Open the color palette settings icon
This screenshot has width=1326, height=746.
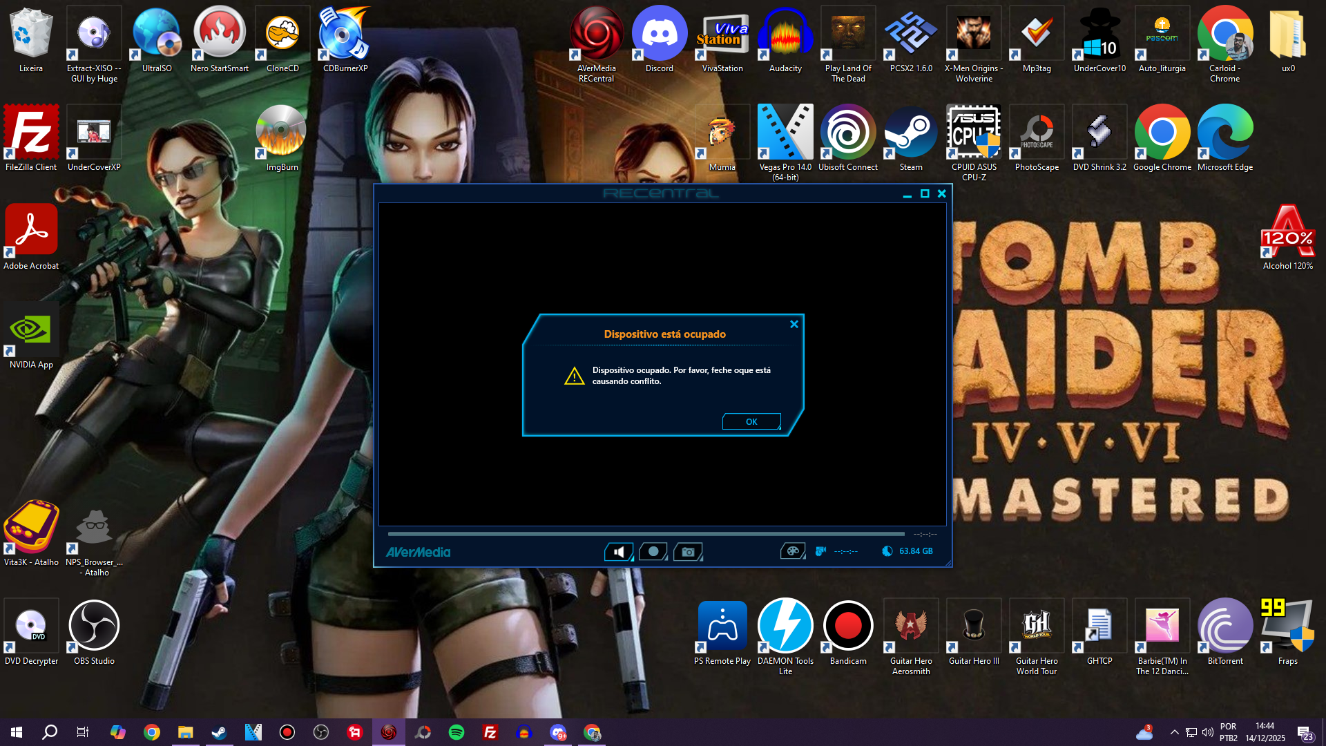click(x=792, y=551)
